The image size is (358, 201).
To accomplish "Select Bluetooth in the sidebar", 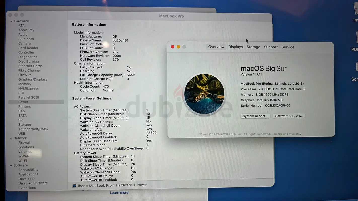I will (x=26, y=39).
